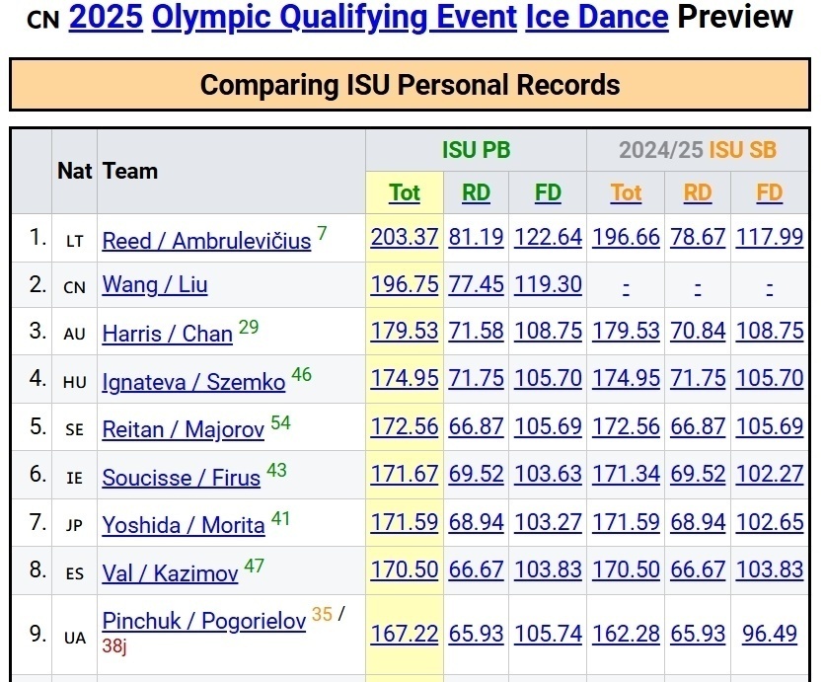Click the 203.37 personal best total score

point(405,238)
